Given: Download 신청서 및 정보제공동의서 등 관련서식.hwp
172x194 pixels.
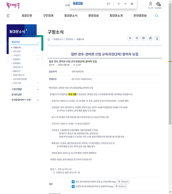Looking at the screenshot, I should (x=94, y=186).
